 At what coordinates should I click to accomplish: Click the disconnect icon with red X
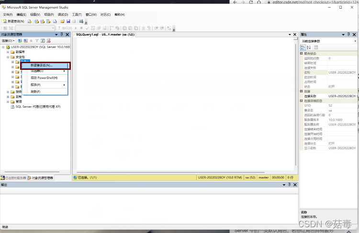point(26,41)
